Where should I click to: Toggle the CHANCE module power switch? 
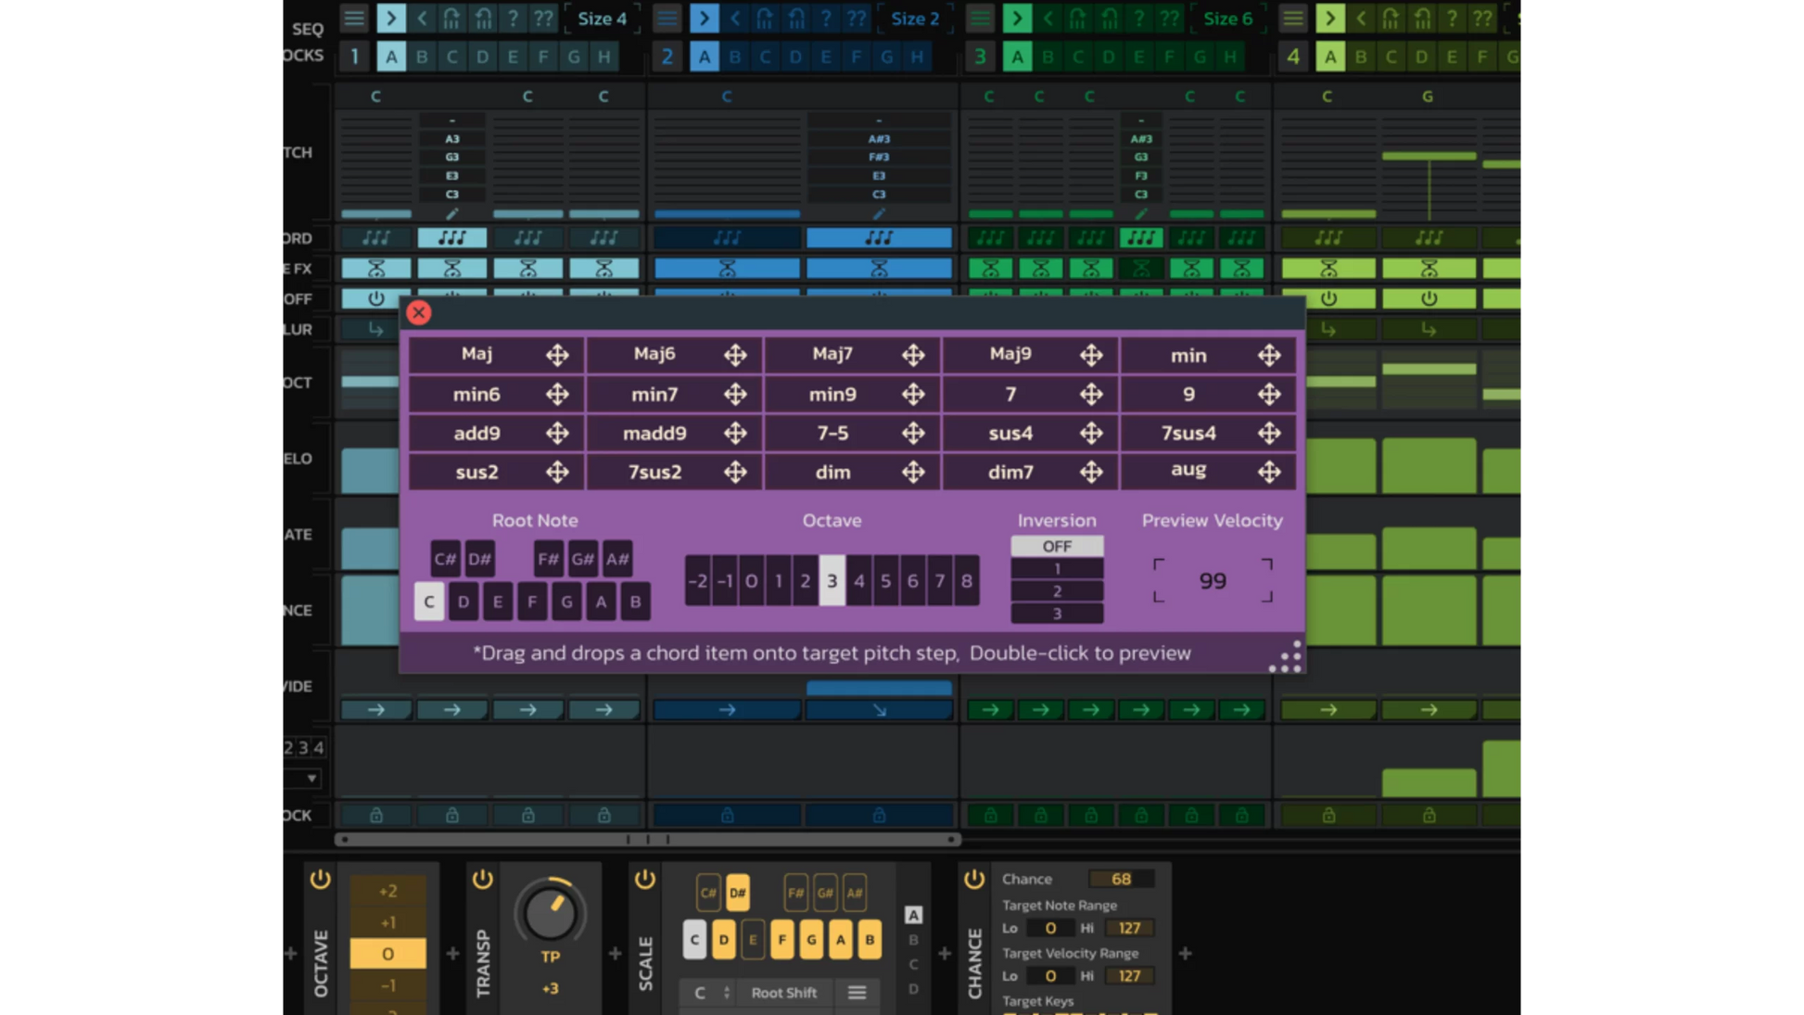(x=974, y=880)
